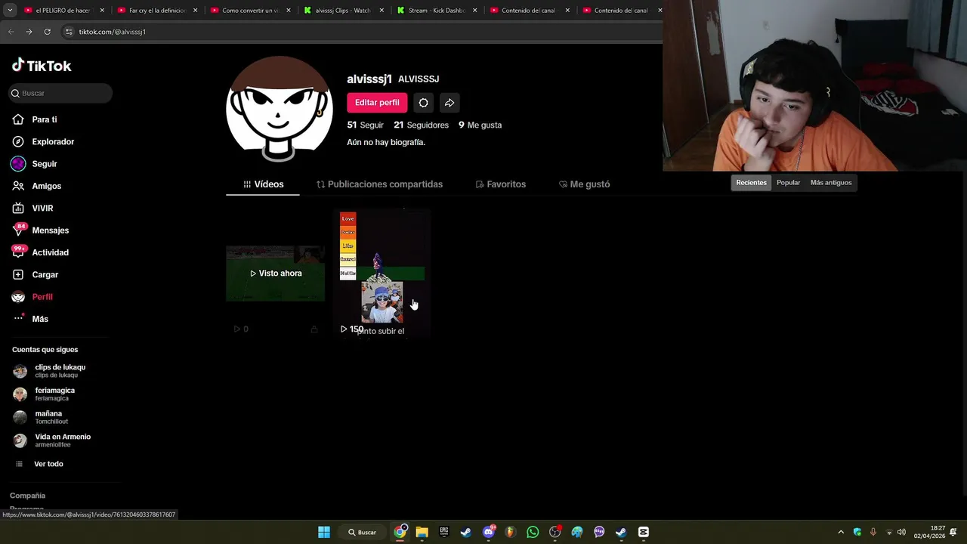967x544 pixels.
Task: Click the 51 Seguir count
Action: coord(365,125)
